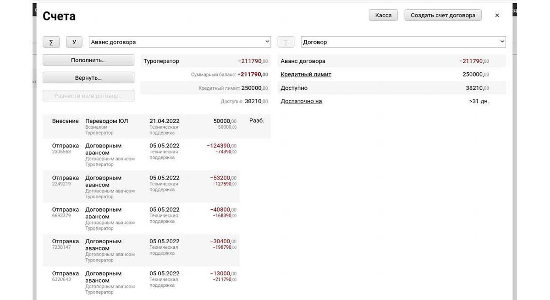Select the Отправка 2249219 transaction row

[142, 186]
